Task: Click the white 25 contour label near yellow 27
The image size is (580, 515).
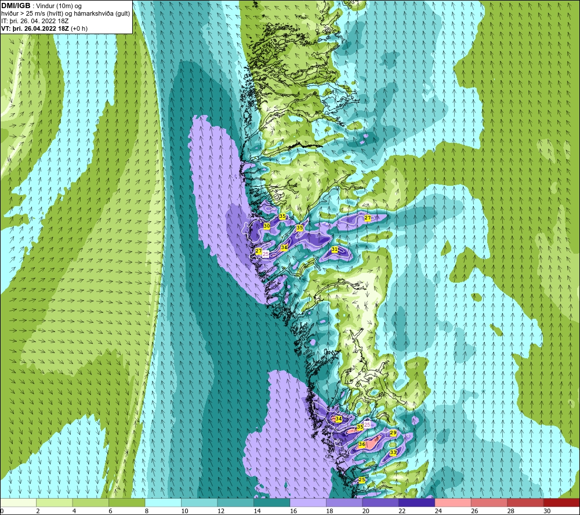Action: tap(266, 254)
